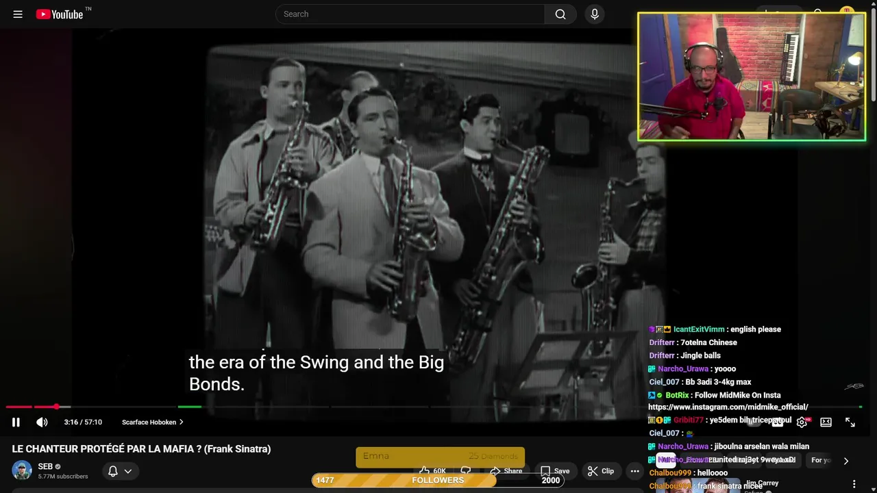Open options for the Jim Carrey suggested video
This screenshot has width=877, height=493.
[854, 484]
